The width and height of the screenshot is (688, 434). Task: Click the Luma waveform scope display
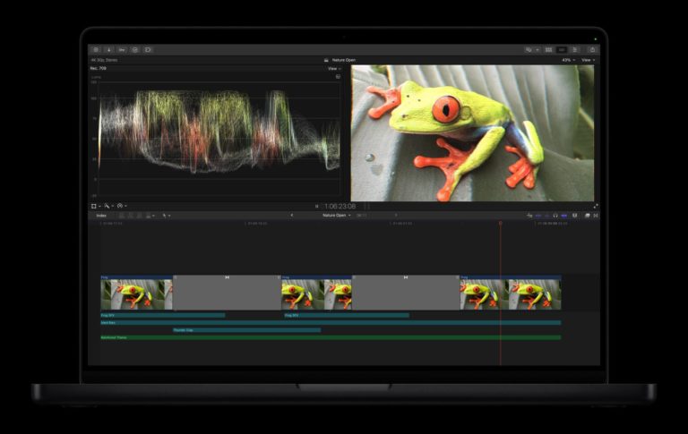tap(219, 138)
